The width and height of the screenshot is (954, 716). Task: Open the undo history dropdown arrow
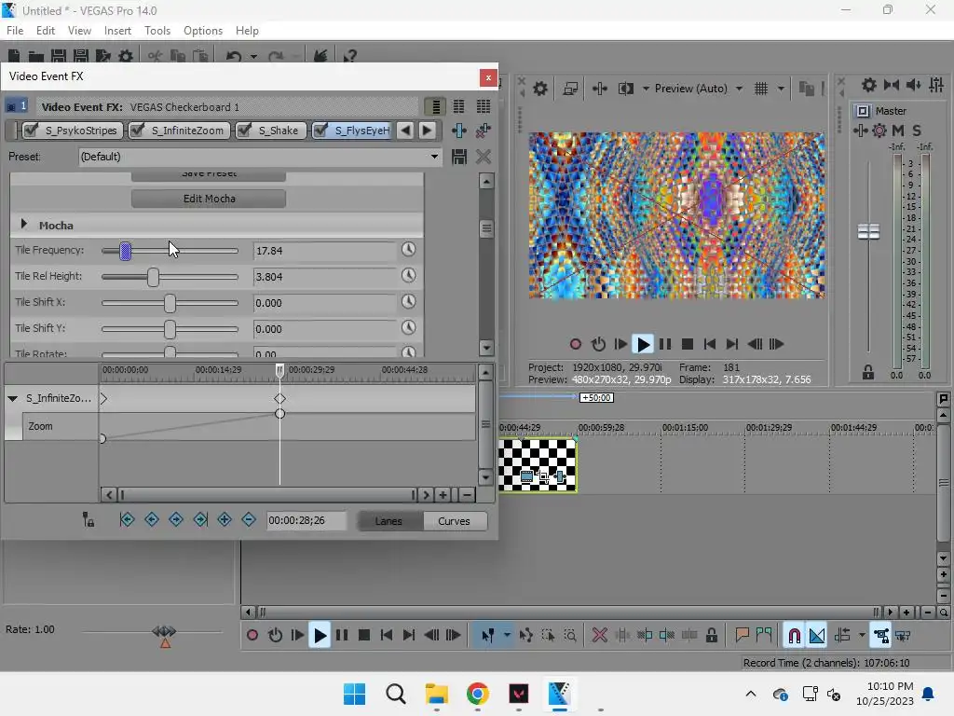[253, 57]
